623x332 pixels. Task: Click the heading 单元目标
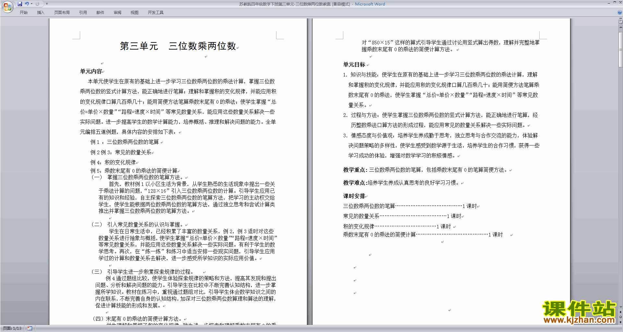pos(354,64)
